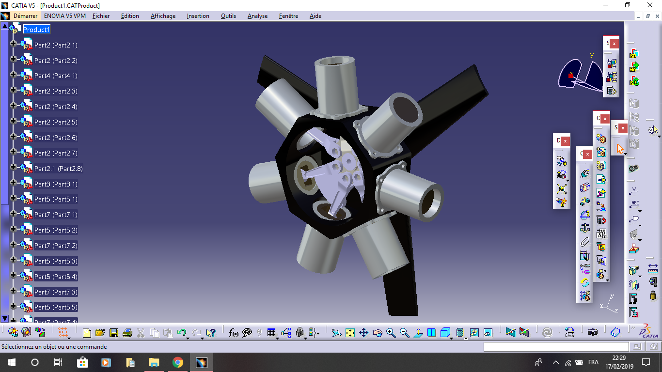Open the Edition menu
This screenshot has height=372, width=662.
[130, 16]
